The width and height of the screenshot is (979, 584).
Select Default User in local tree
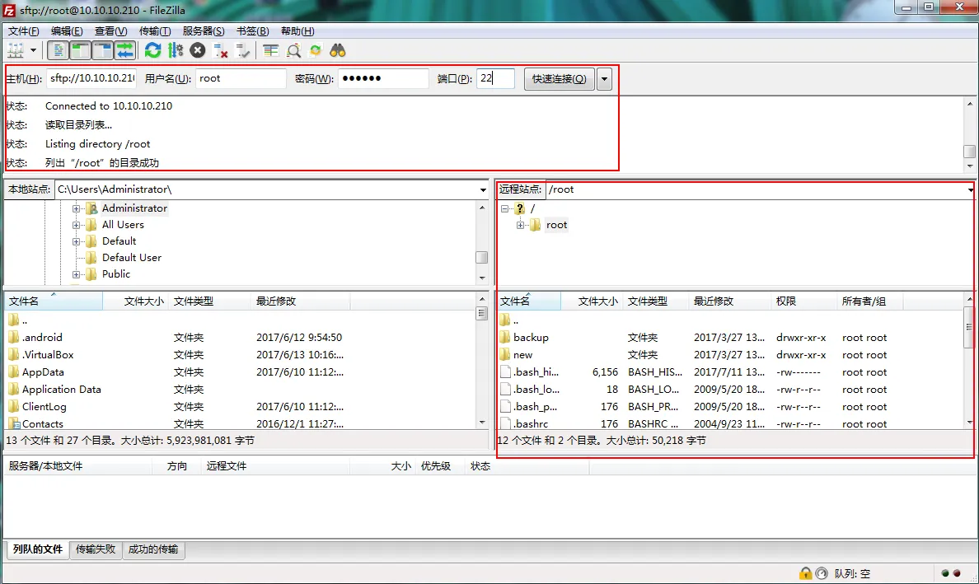pyautogui.click(x=131, y=257)
